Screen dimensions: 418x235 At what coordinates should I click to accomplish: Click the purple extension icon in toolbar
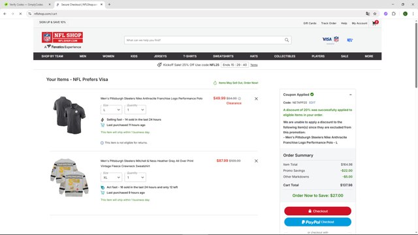click(386, 14)
